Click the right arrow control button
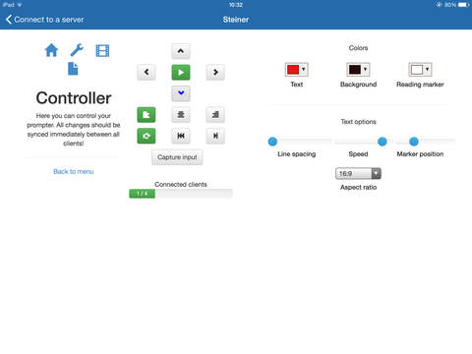 pyautogui.click(x=215, y=72)
